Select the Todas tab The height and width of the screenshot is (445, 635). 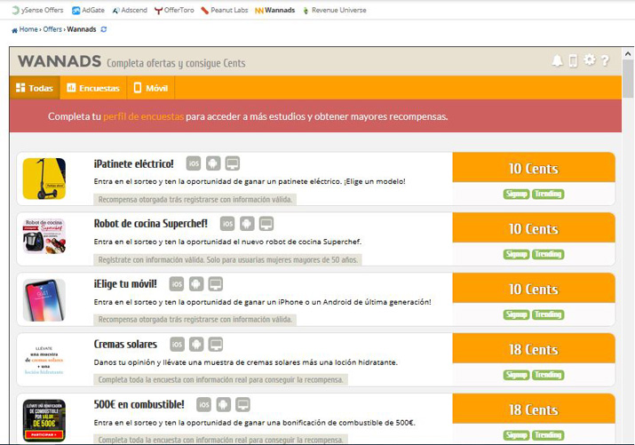click(35, 88)
